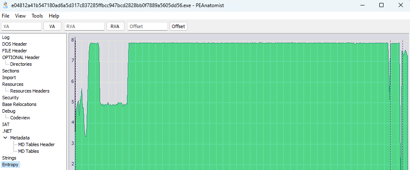Select the Codeview item under Debug

tap(20, 118)
